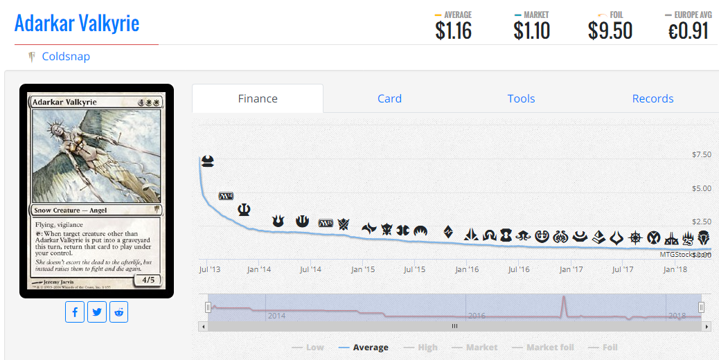Click the Masters 25 set marker
The width and height of the screenshot is (719, 360).
click(x=689, y=238)
